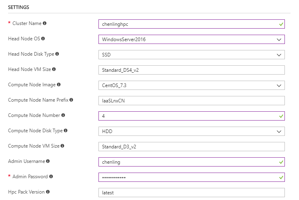Viewport: 299px width, 200px height.
Task: Expand Head Node Disk Type SSD dropdown
Action: (191, 55)
